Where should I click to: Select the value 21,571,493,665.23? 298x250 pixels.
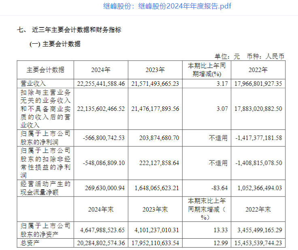click(x=155, y=83)
